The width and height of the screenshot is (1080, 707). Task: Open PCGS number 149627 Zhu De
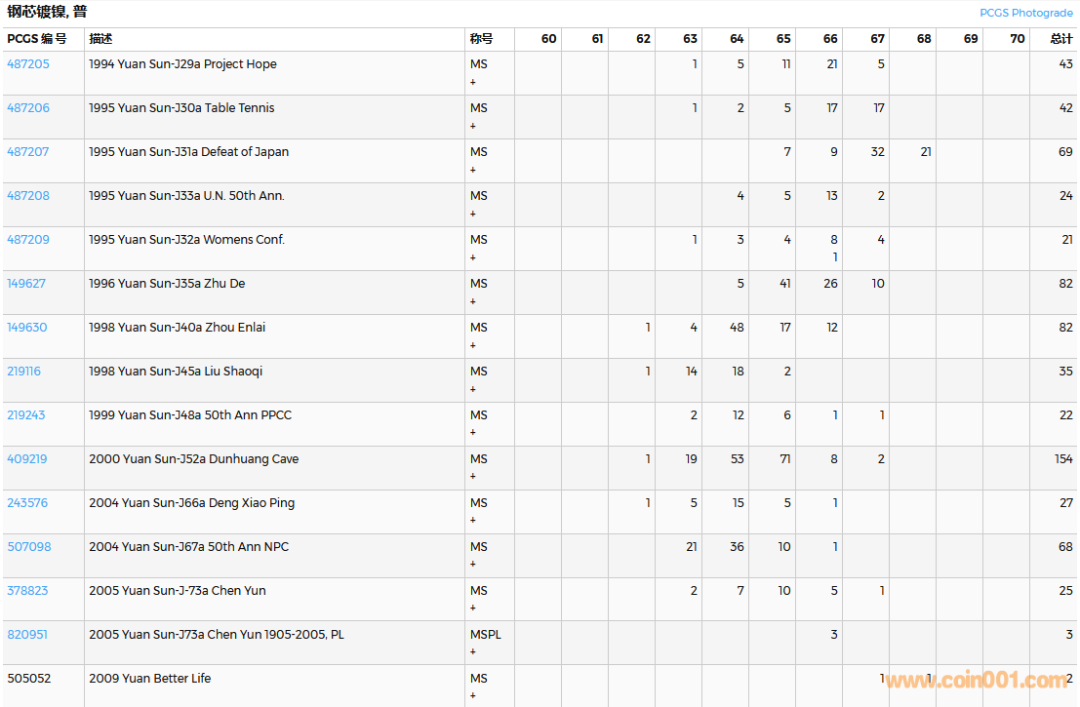pyautogui.click(x=26, y=284)
